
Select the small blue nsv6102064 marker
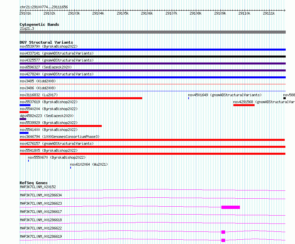click(x=71, y=168)
